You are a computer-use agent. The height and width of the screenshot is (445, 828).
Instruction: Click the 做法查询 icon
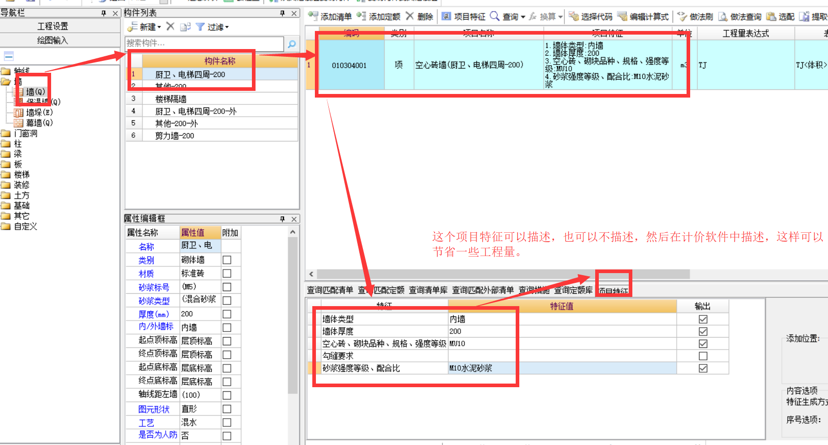(723, 17)
